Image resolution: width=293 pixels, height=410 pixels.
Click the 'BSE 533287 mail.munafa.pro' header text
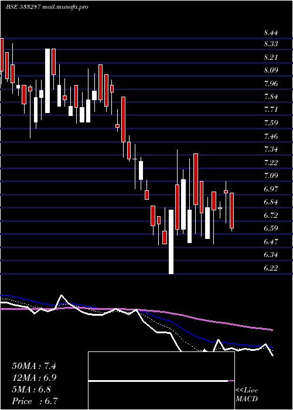(47, 7)
